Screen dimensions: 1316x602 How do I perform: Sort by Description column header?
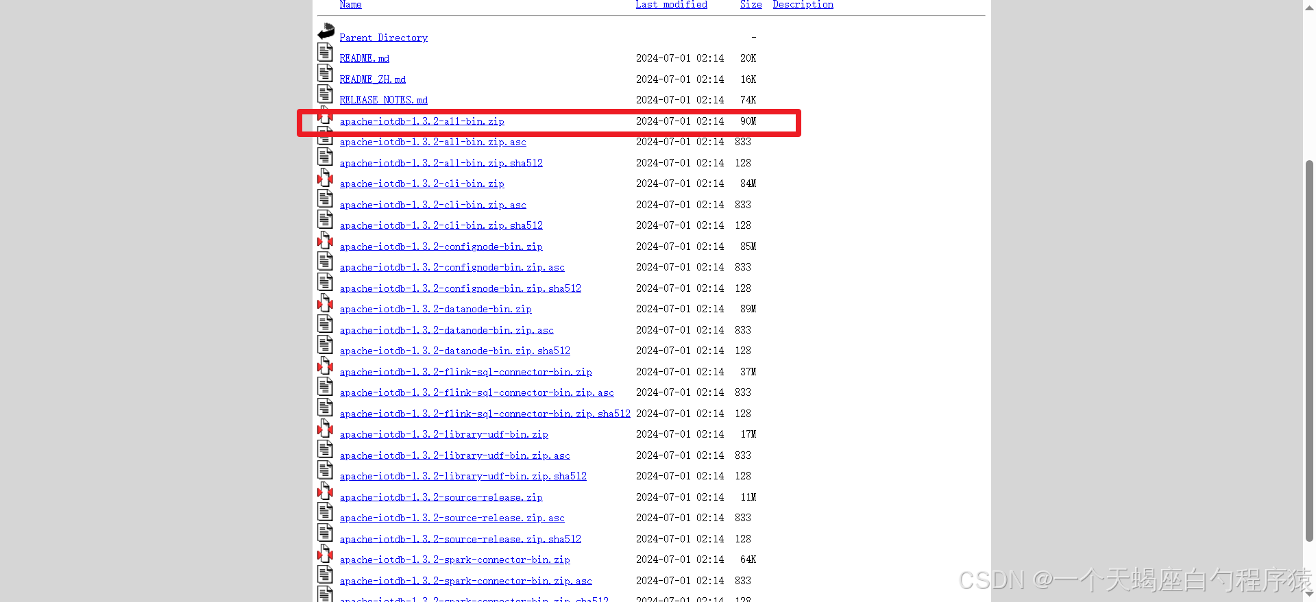pos(803,5)
